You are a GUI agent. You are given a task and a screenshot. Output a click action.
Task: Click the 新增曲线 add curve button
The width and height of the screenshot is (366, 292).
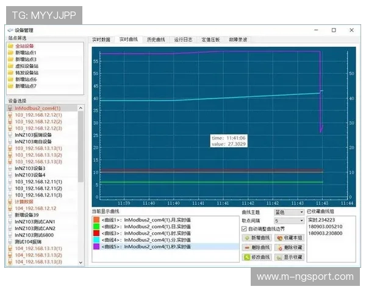(x=257, y=238)
